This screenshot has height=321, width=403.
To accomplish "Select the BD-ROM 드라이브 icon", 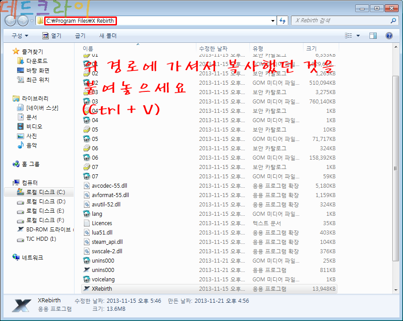I will coord(21,229).
